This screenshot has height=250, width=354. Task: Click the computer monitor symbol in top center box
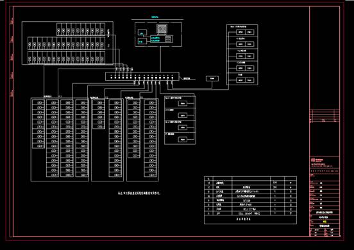[x=162, y=29]
